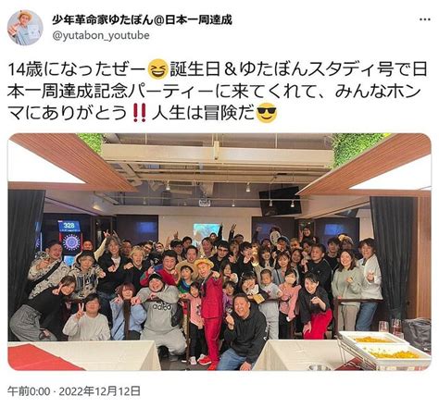The image size is (439, 408).
Task: Click the dart machine showing 328 in photo
Action: pos(70,239)
